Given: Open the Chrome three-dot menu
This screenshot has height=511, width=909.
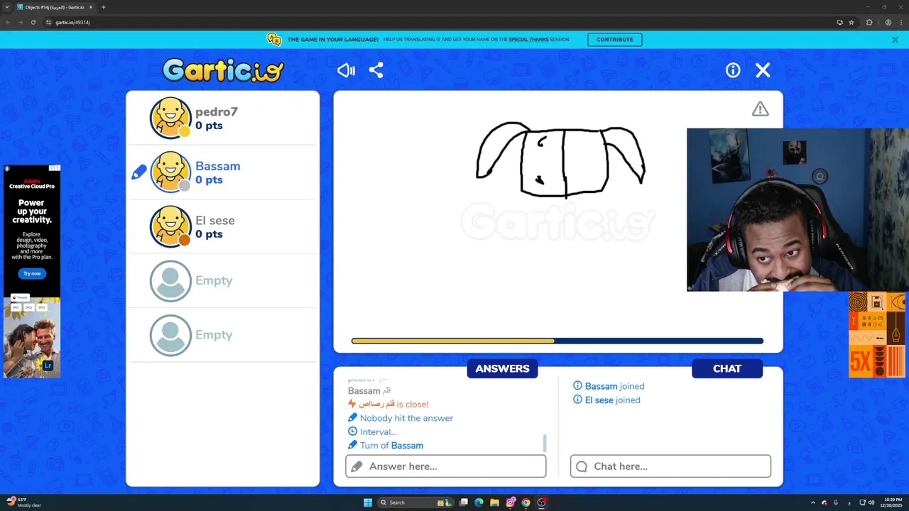Looking at the screenshot, I should (x=900, y=22).
